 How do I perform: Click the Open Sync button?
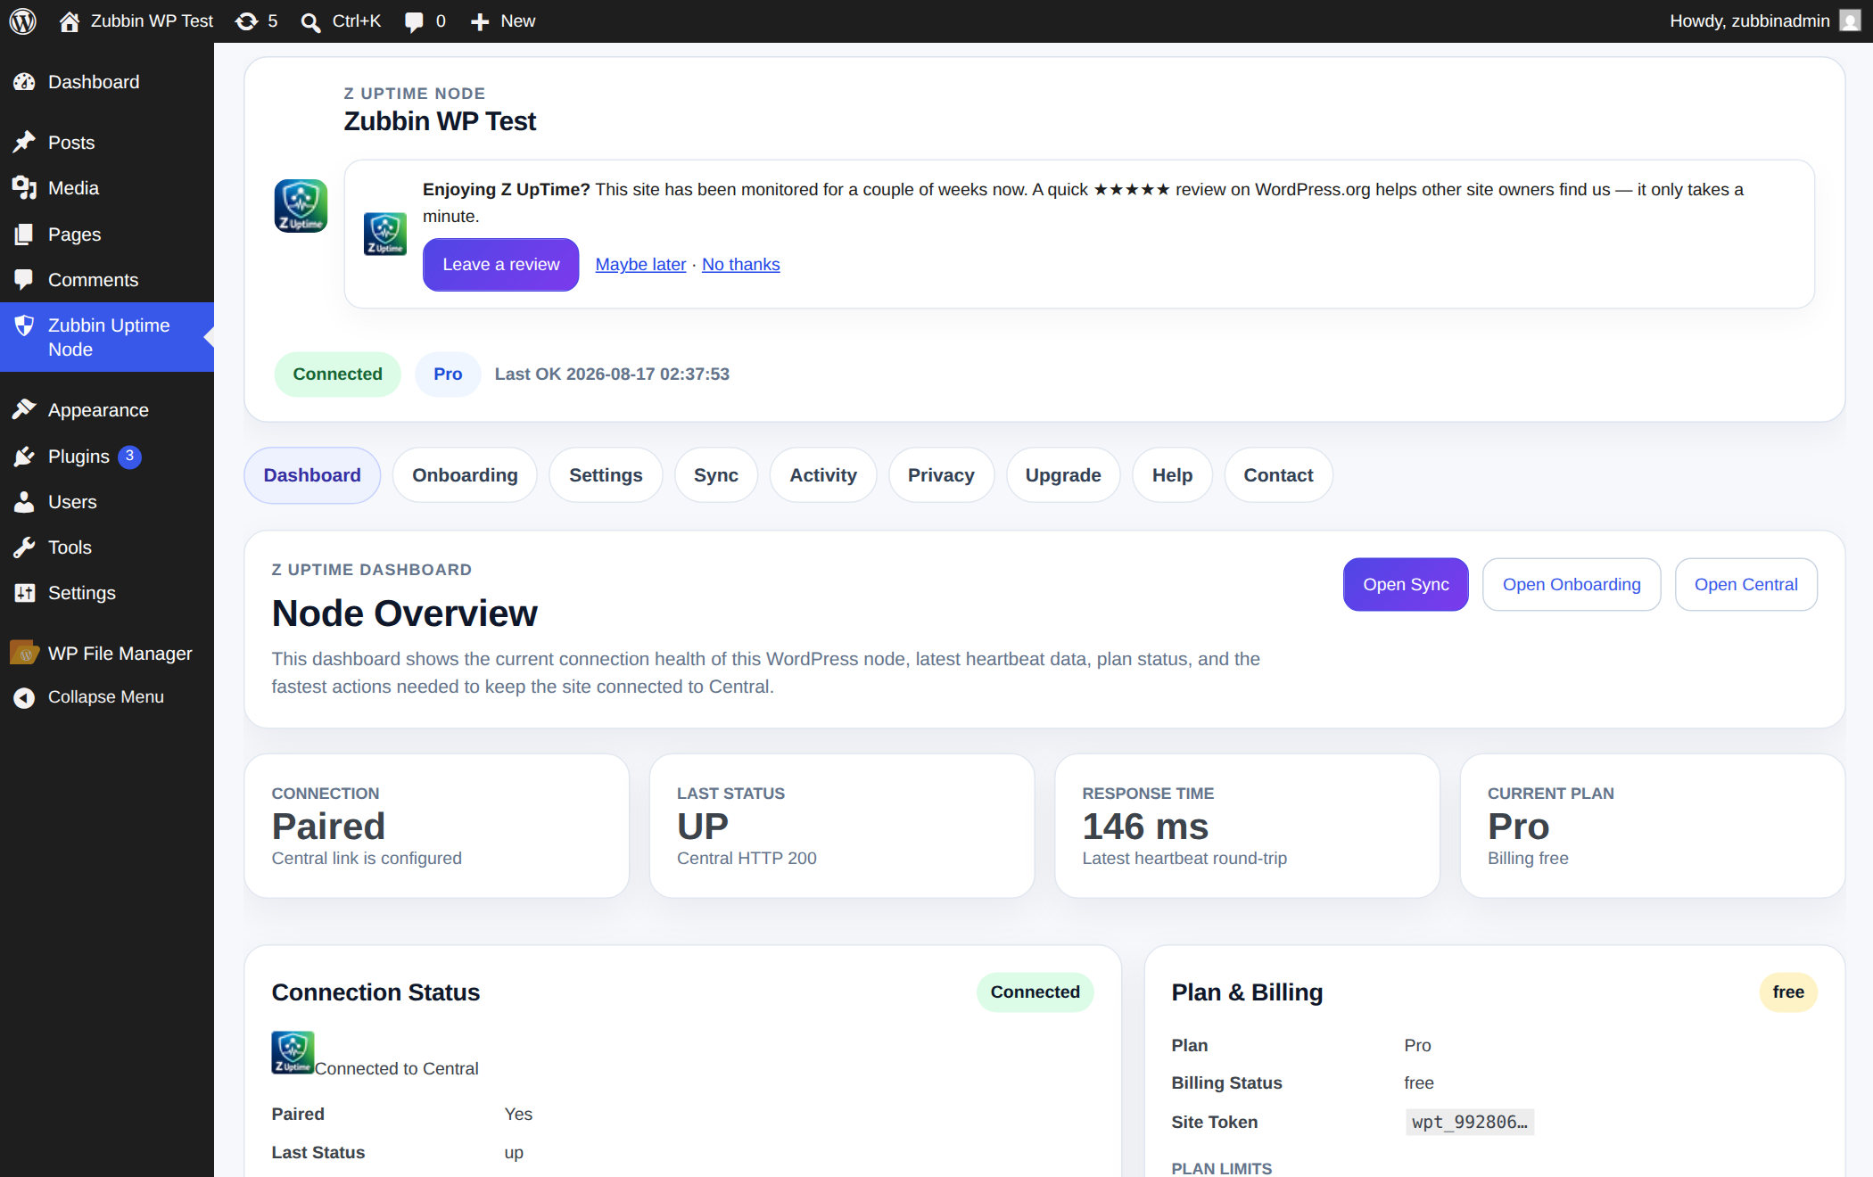click(x=1406, y=585)
